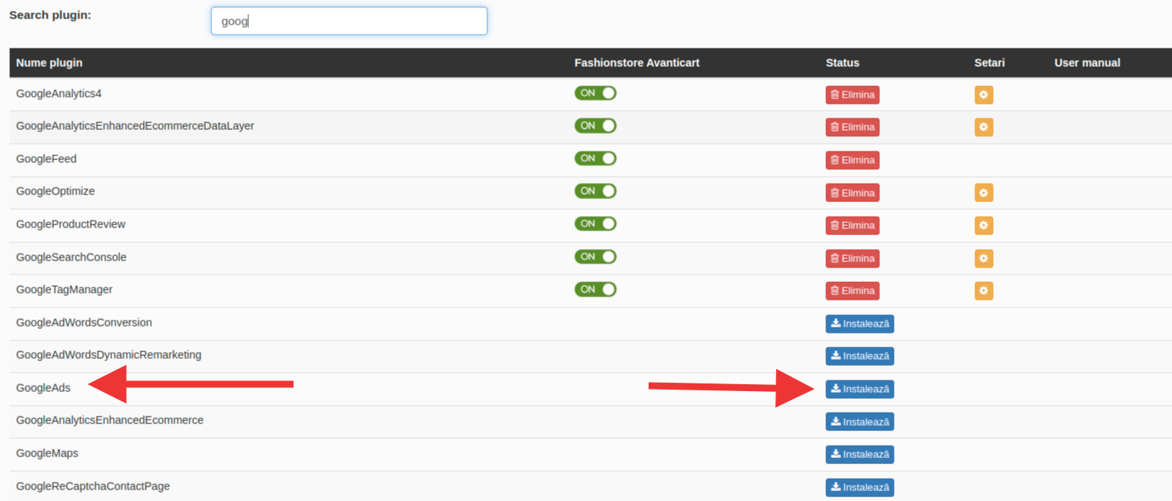This screenshot has width=1172, height=501.
Task: Click the GoogleAds plugin name
Action: pyautogui.click(x=43, y=388)
